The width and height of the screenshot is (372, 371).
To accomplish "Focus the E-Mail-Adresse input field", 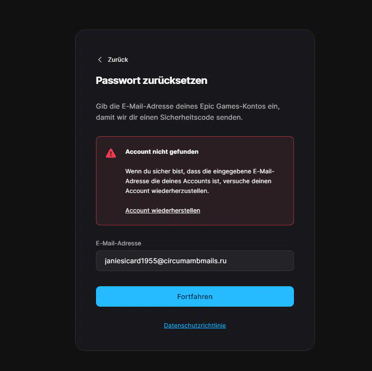I will (x=195, y=261).
